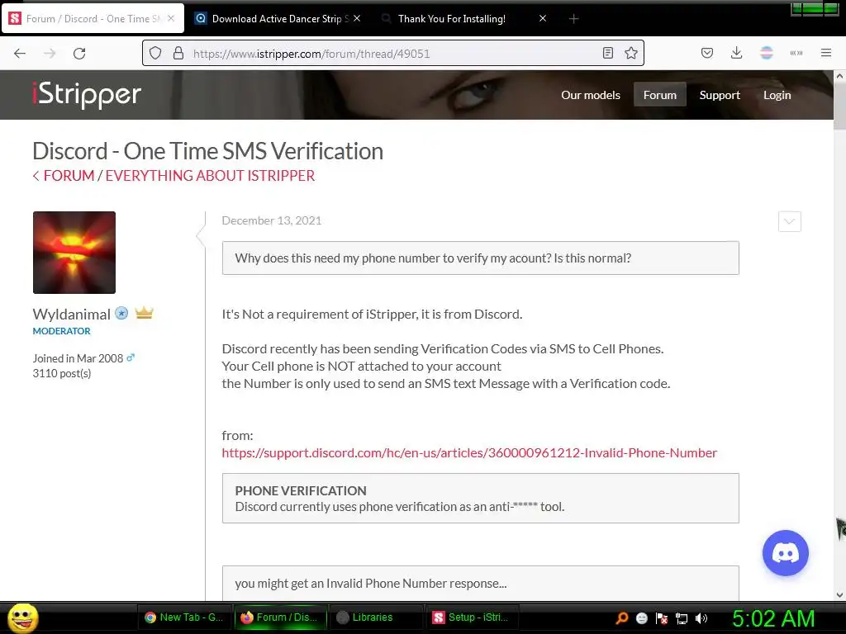Toggle reader view icon in address bar
The height and width of the screenshot is (634, 846).
(x=608, y=53)
